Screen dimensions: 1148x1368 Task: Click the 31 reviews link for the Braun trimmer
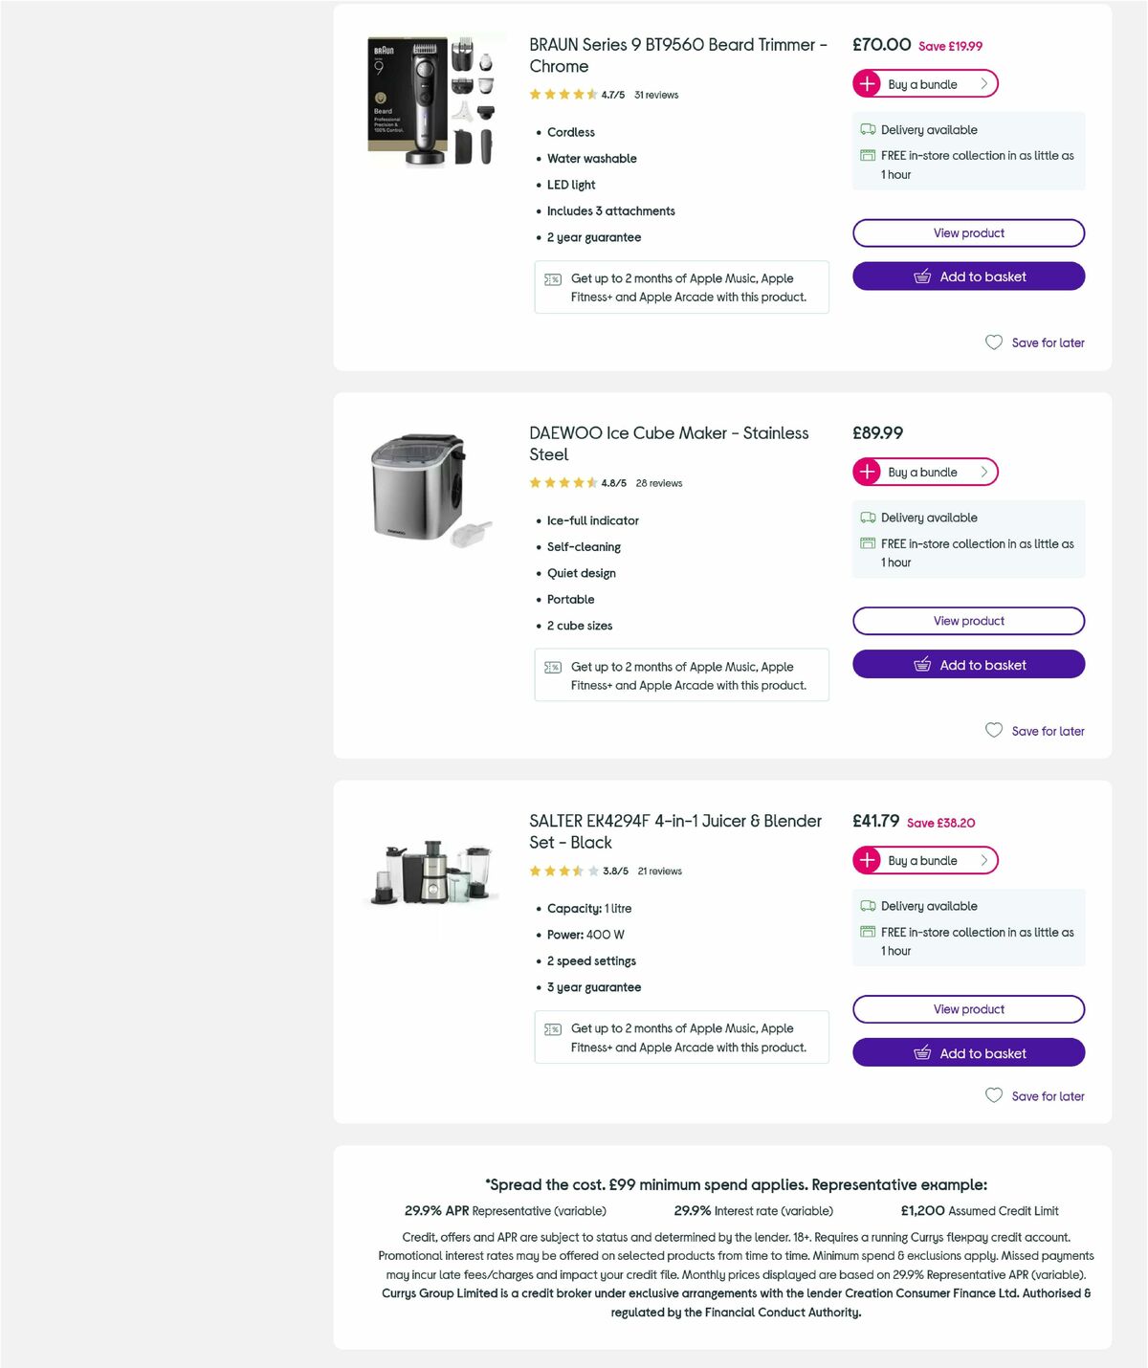tap(656, 95)
